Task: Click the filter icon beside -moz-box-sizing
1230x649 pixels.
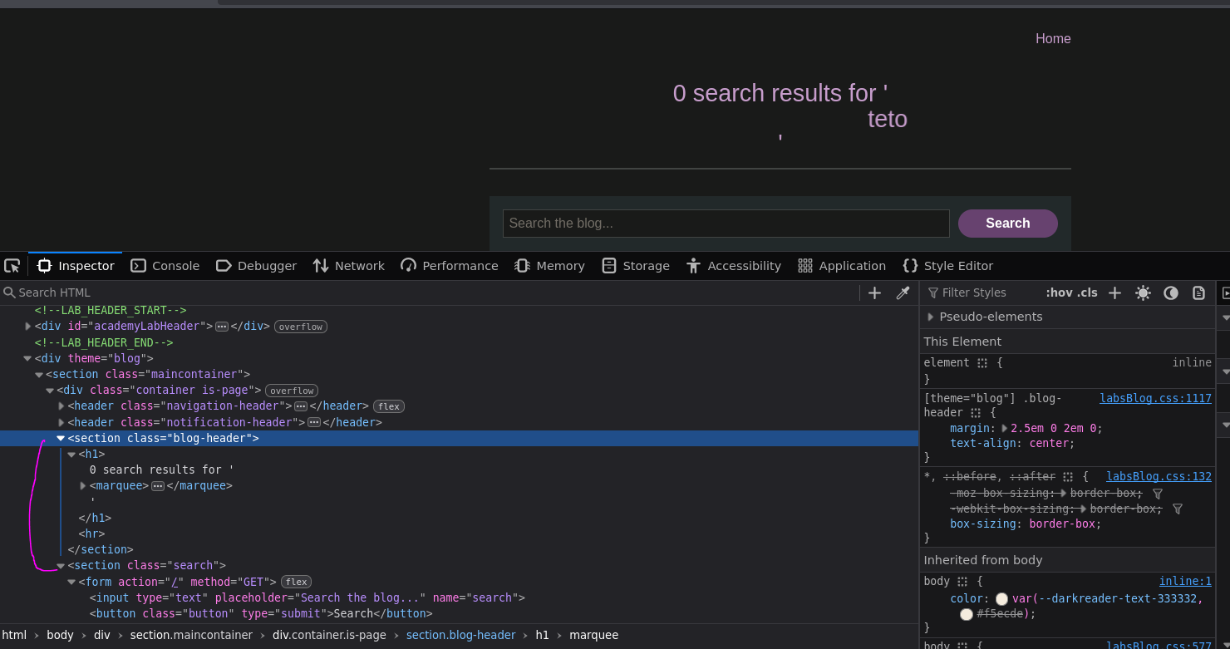Action: point(1158,494)
